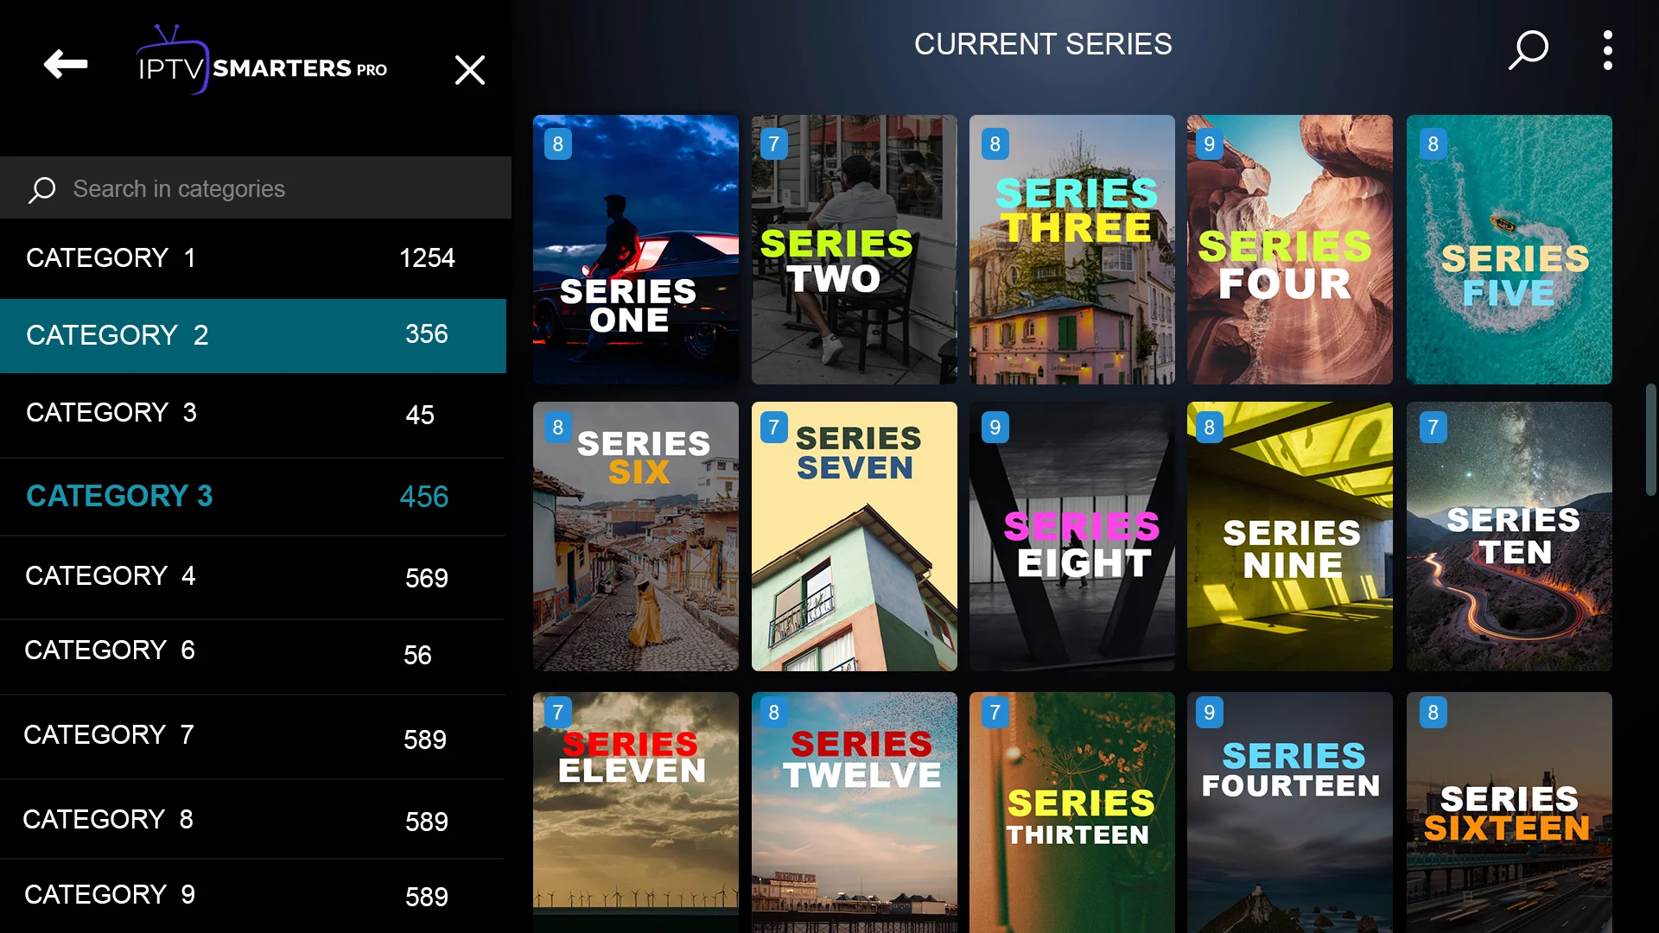The image size is (1659, 933).
Task: Click the episode count badge on Series One
Action: (558, 142)
